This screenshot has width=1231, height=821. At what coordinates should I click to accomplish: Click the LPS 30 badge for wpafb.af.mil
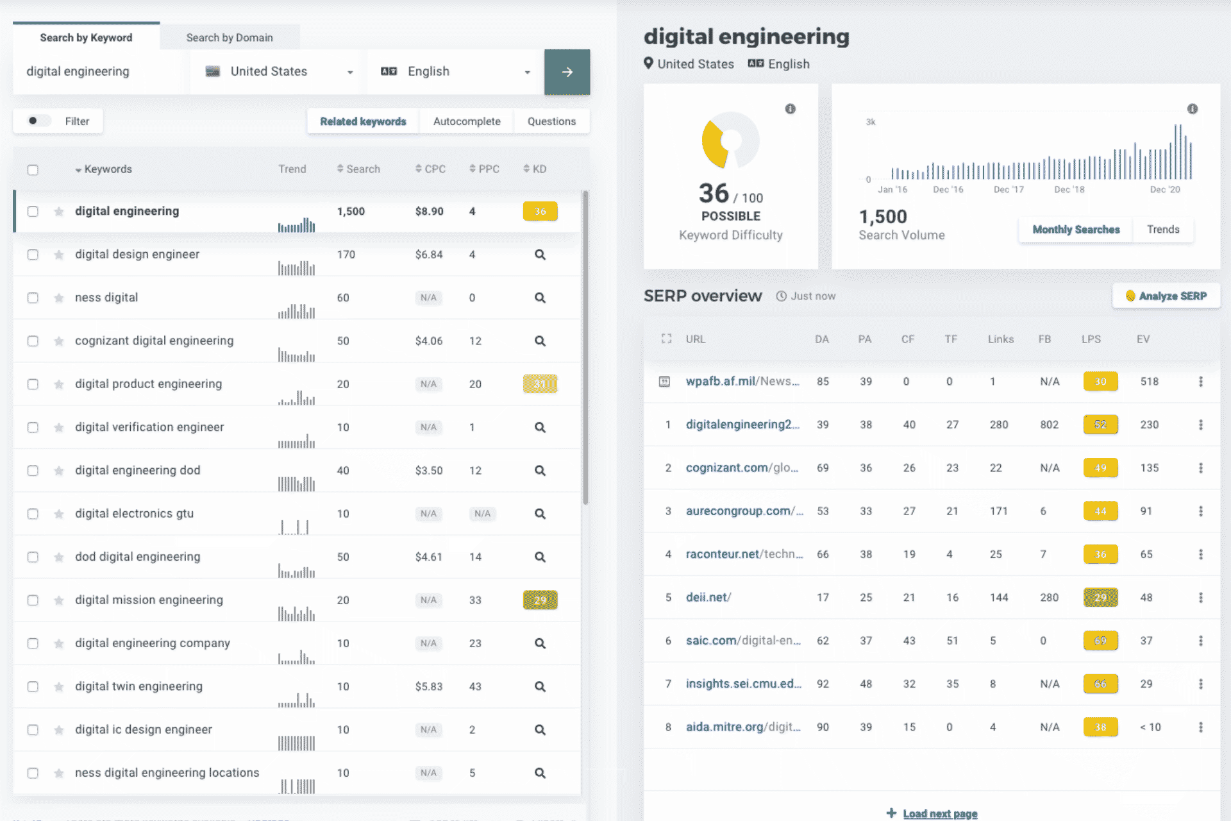point(1100,382)
